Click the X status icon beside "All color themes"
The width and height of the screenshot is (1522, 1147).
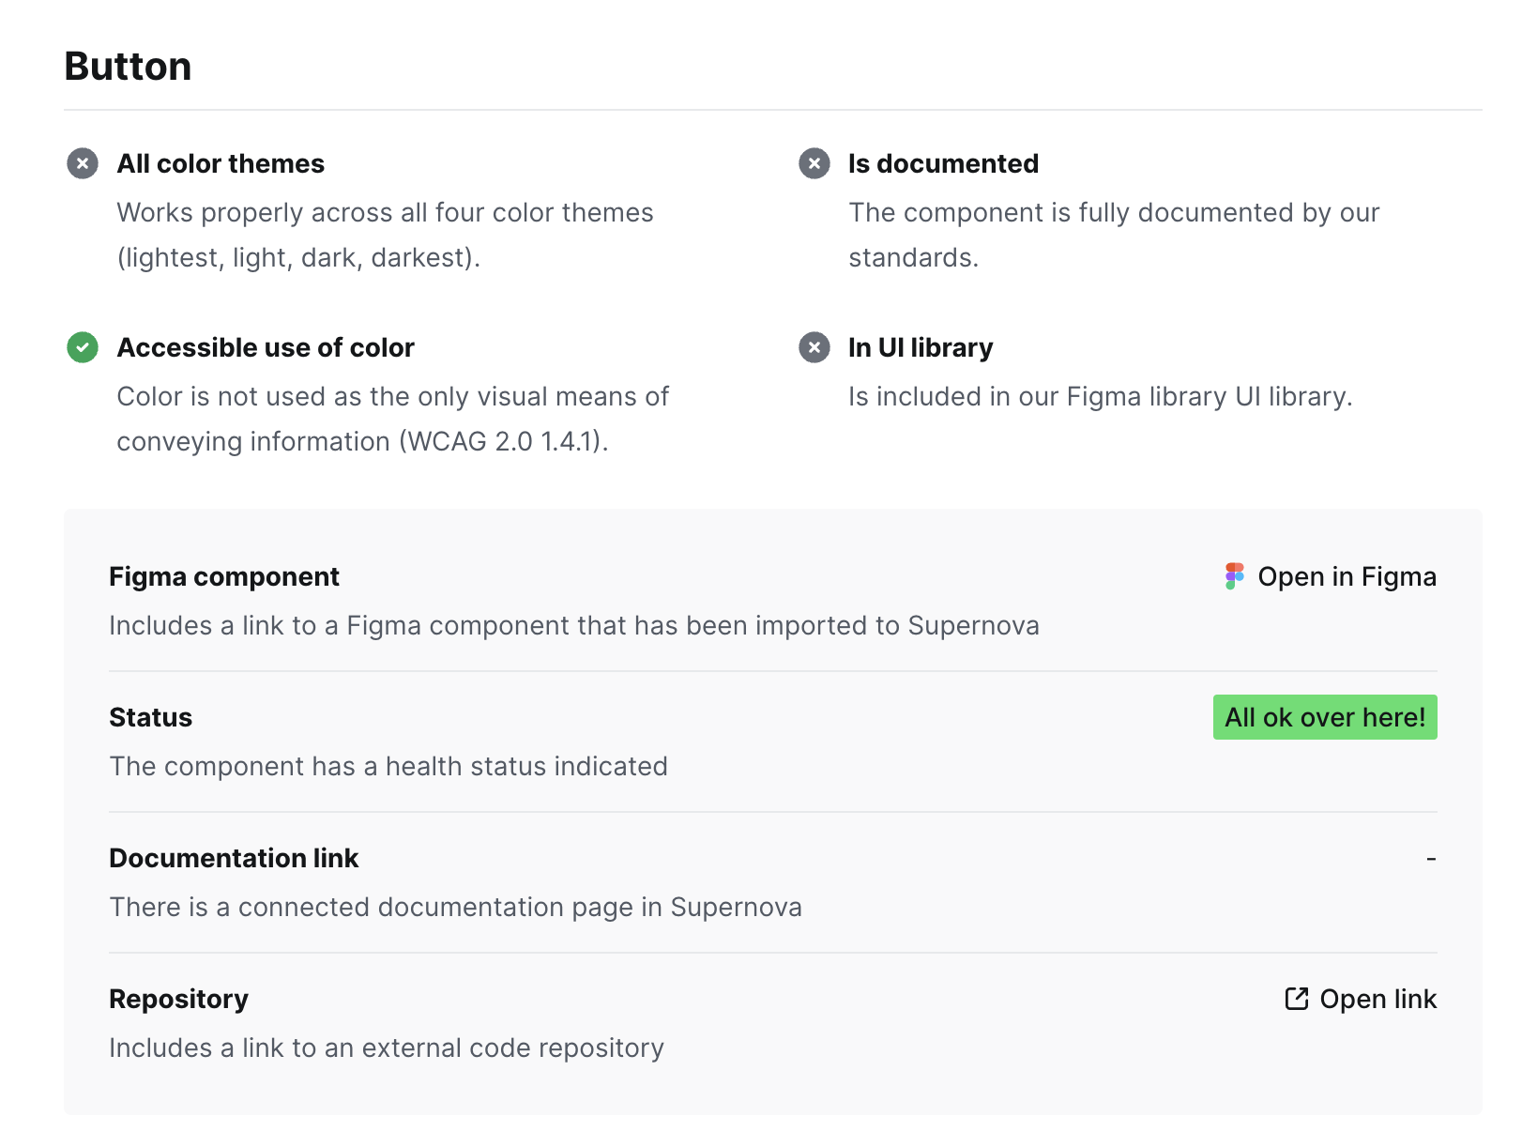[x=83, y=163]
